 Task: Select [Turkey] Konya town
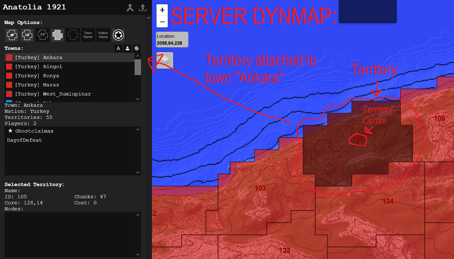click(70, 76)
